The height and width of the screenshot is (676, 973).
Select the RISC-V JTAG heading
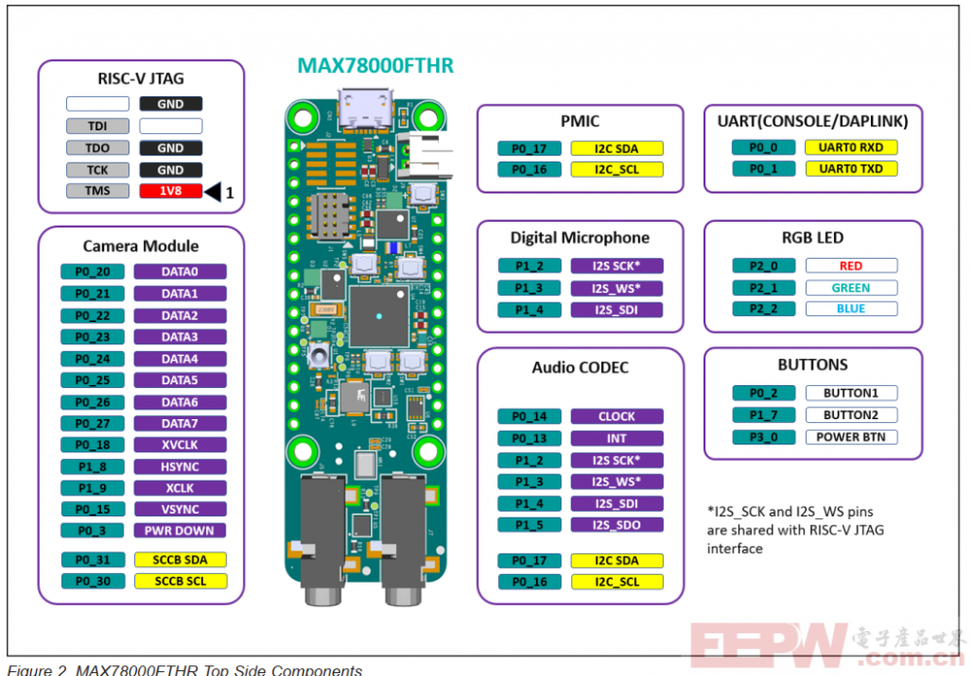tap(141, 79)
